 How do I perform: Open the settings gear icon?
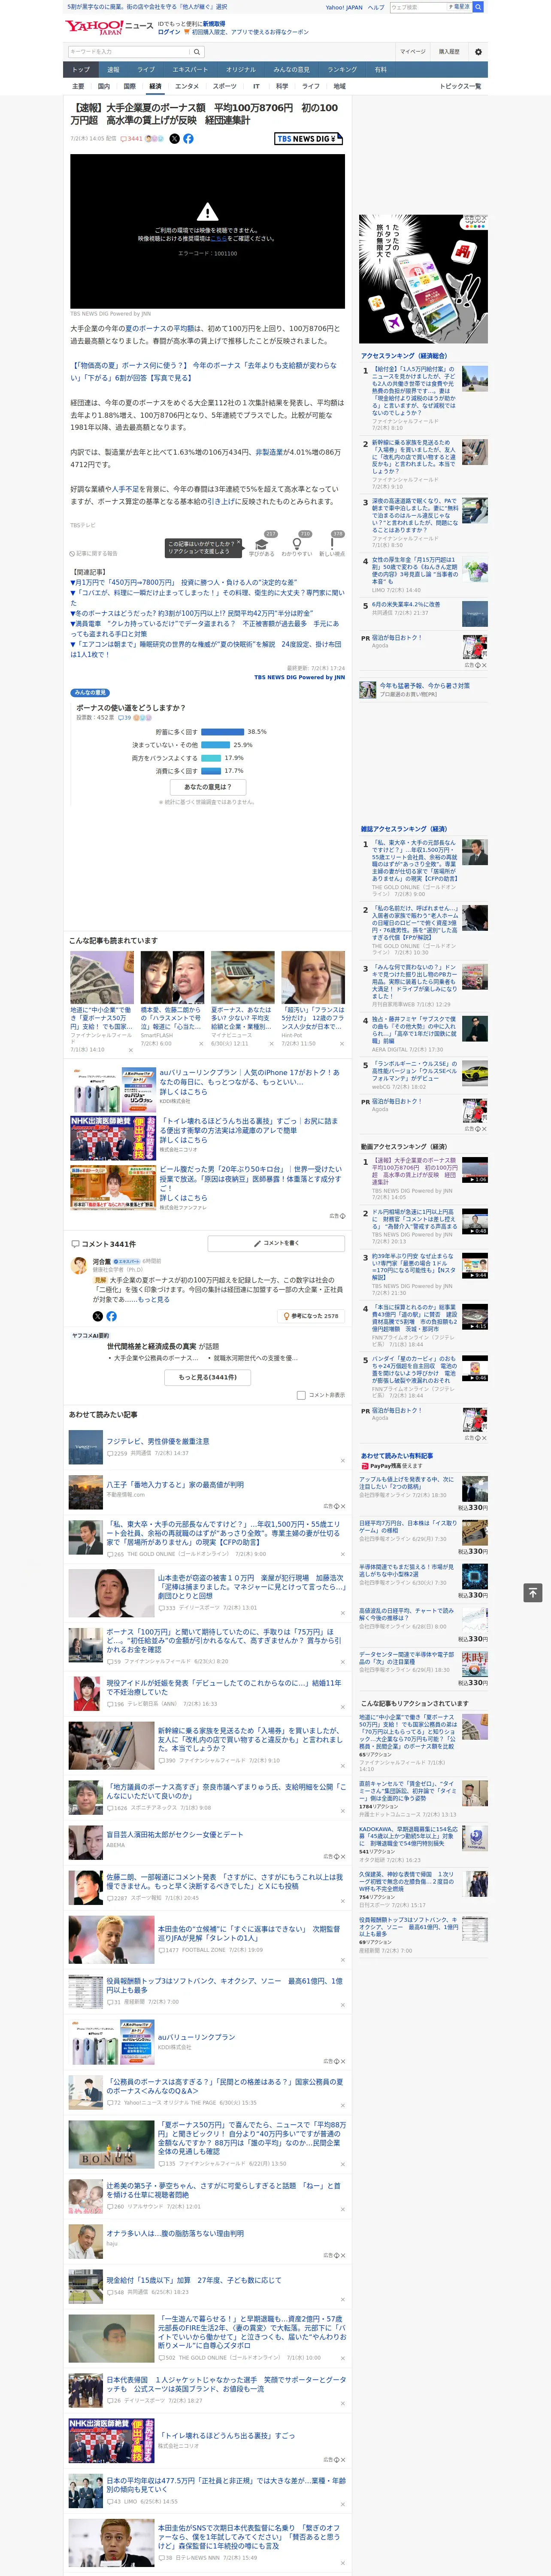coord(478,52)
